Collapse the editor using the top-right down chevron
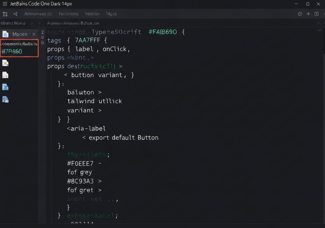Screen dimensions: 325x228 tap(319, 30)
